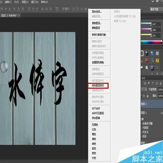Image resolution: width=163 pixels, height=163 pixels.
Task: Select 橙色 layer color option
Action: [x=94, y=134]
